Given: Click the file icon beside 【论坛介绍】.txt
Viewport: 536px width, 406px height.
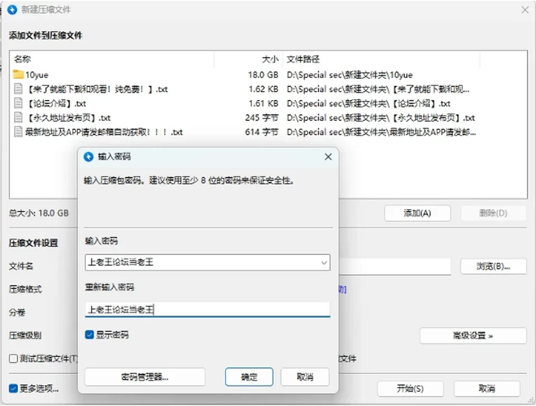Looking at the screenshot, I should point(18,103).
